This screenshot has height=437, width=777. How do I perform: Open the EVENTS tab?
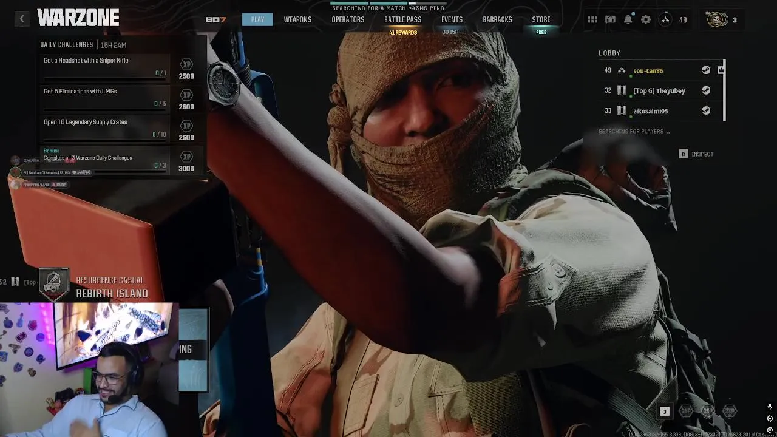point(452,19)
